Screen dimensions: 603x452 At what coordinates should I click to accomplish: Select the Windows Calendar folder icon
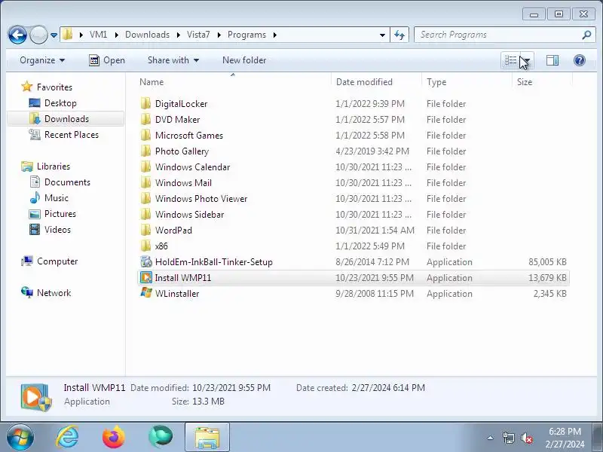pyautogui.click(x=145, y=166)
